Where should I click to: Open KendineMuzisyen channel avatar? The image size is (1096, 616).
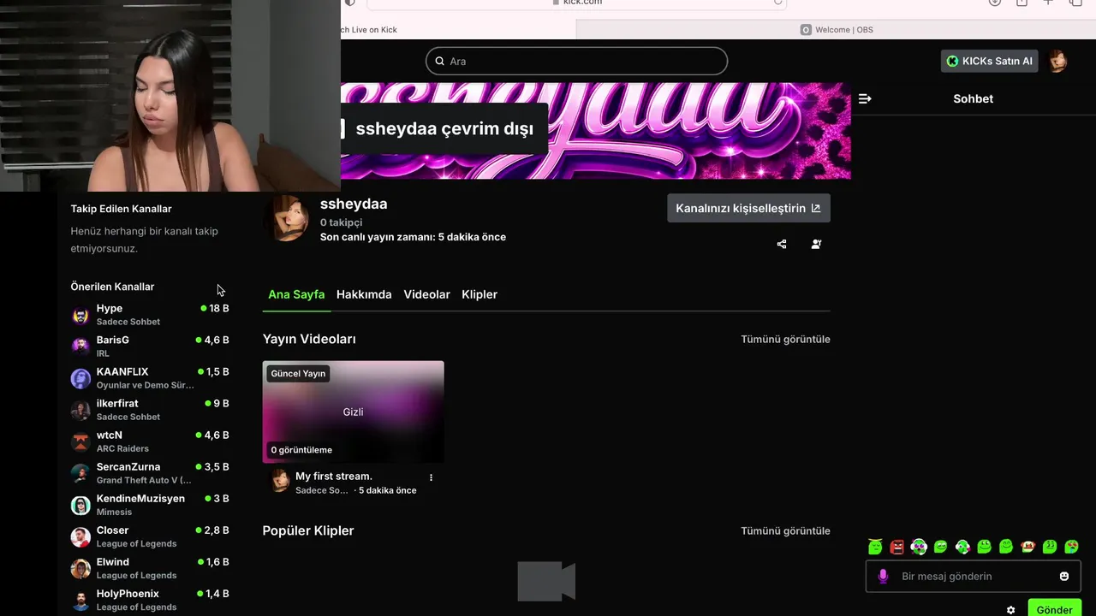pos(80,505)
